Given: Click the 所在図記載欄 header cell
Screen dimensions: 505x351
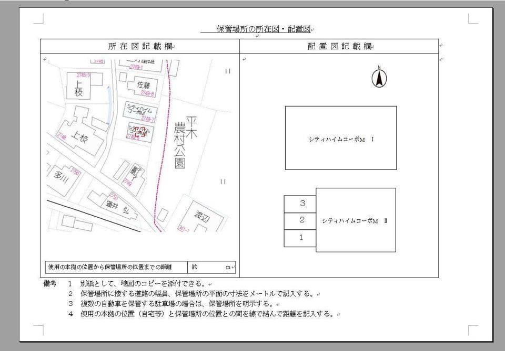Looking at the screenshot, I should pos(139,46).
